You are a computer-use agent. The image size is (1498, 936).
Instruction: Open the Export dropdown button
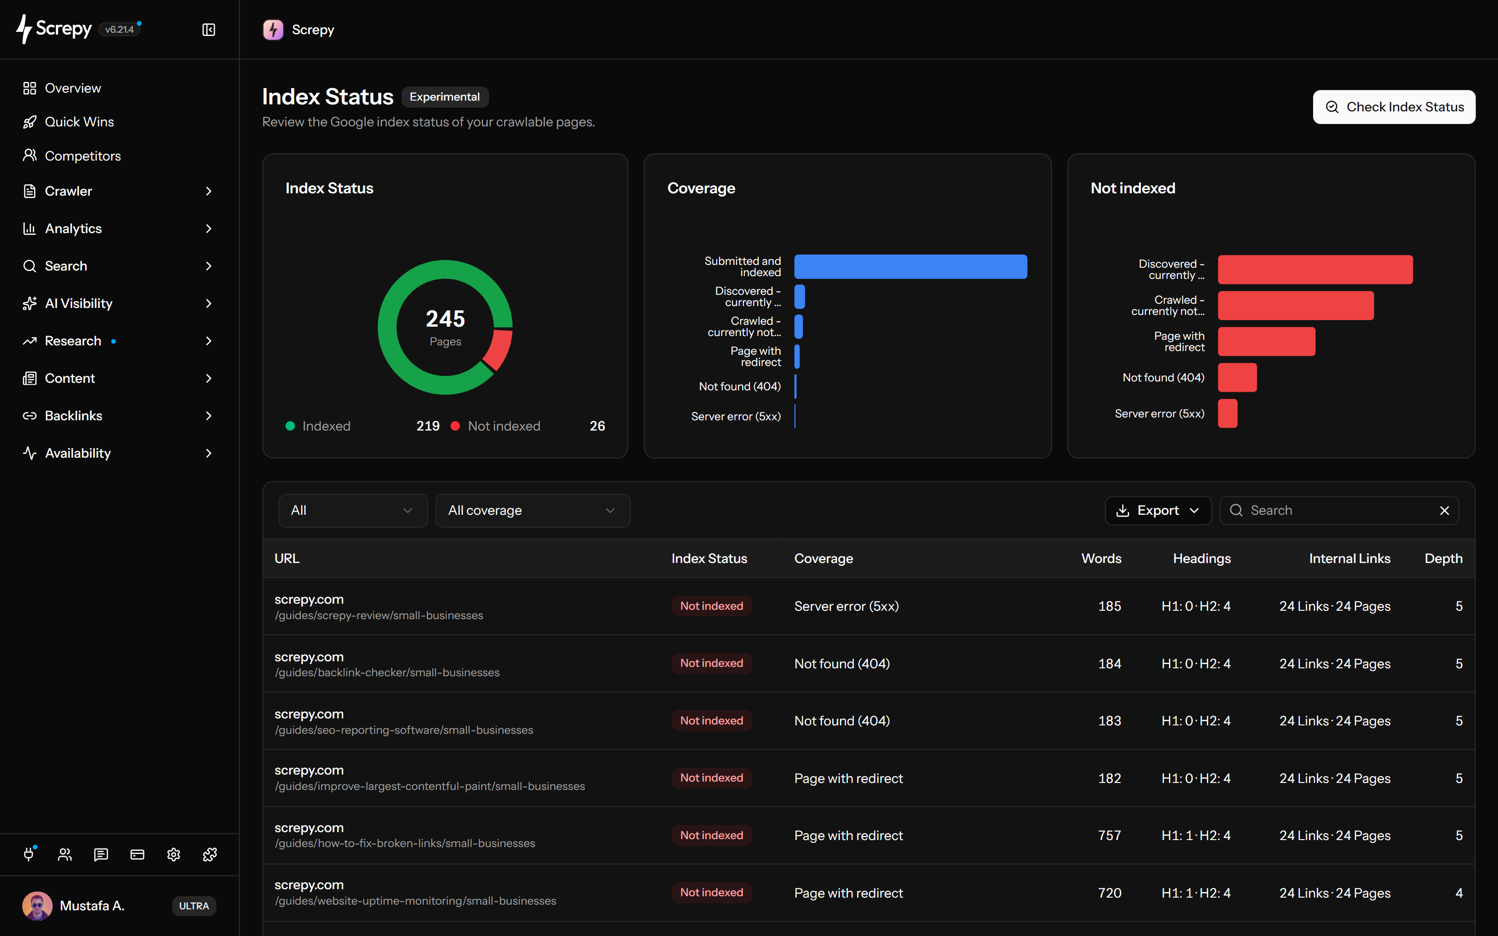(x=1158, y=510)
